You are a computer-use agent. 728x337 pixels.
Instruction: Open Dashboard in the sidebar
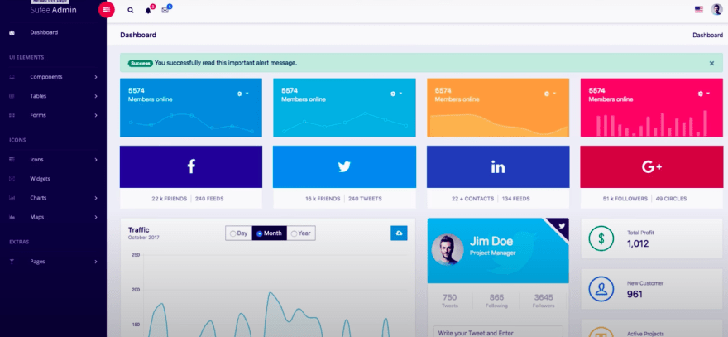pos(44,32)
